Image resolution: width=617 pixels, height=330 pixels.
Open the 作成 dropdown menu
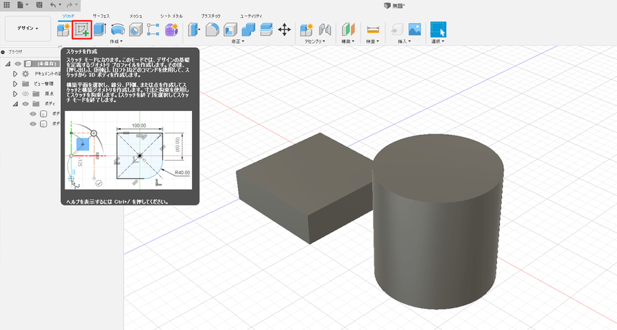coord(116,41)
